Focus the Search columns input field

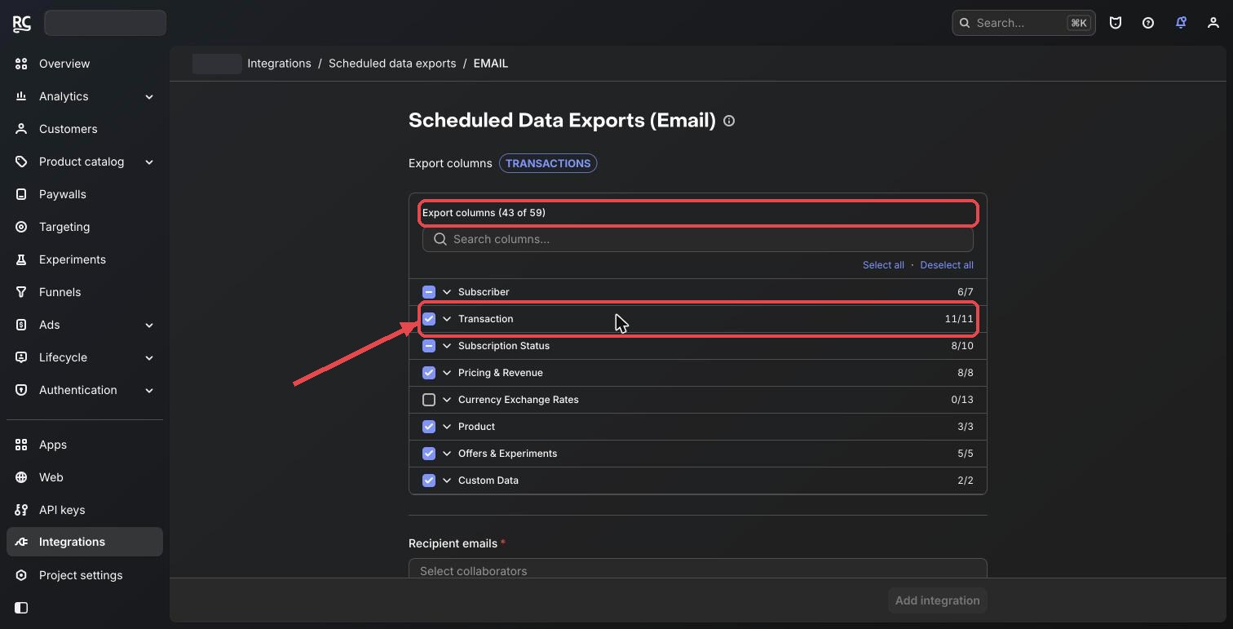[698, 239]
